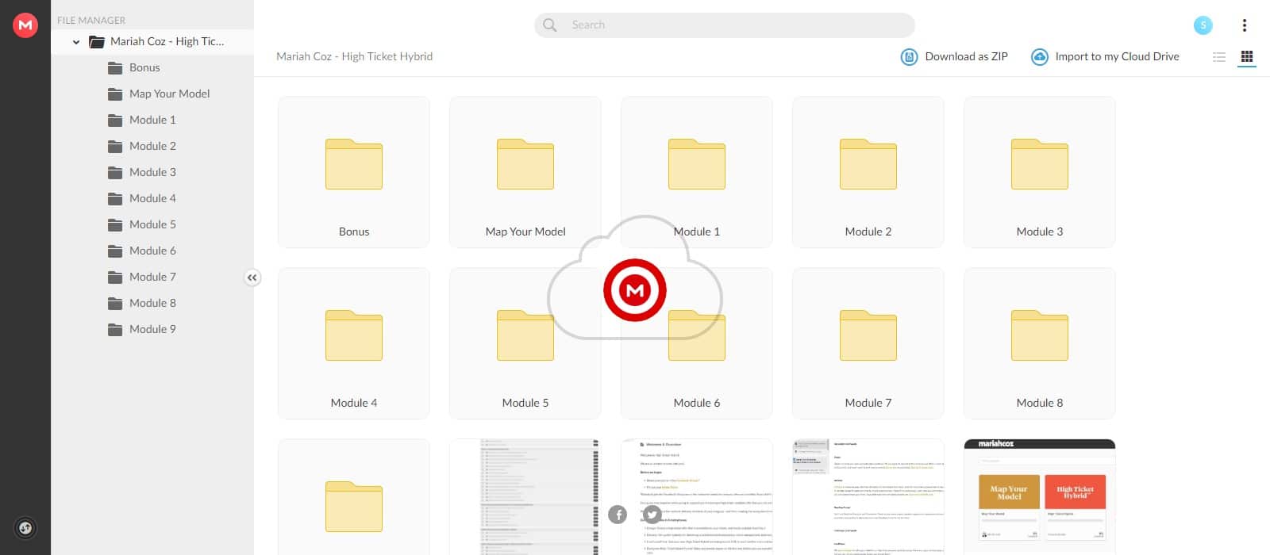
Task: Open the three-dot more options menu
Action: pyautogui.click(x=1244, y=25)
